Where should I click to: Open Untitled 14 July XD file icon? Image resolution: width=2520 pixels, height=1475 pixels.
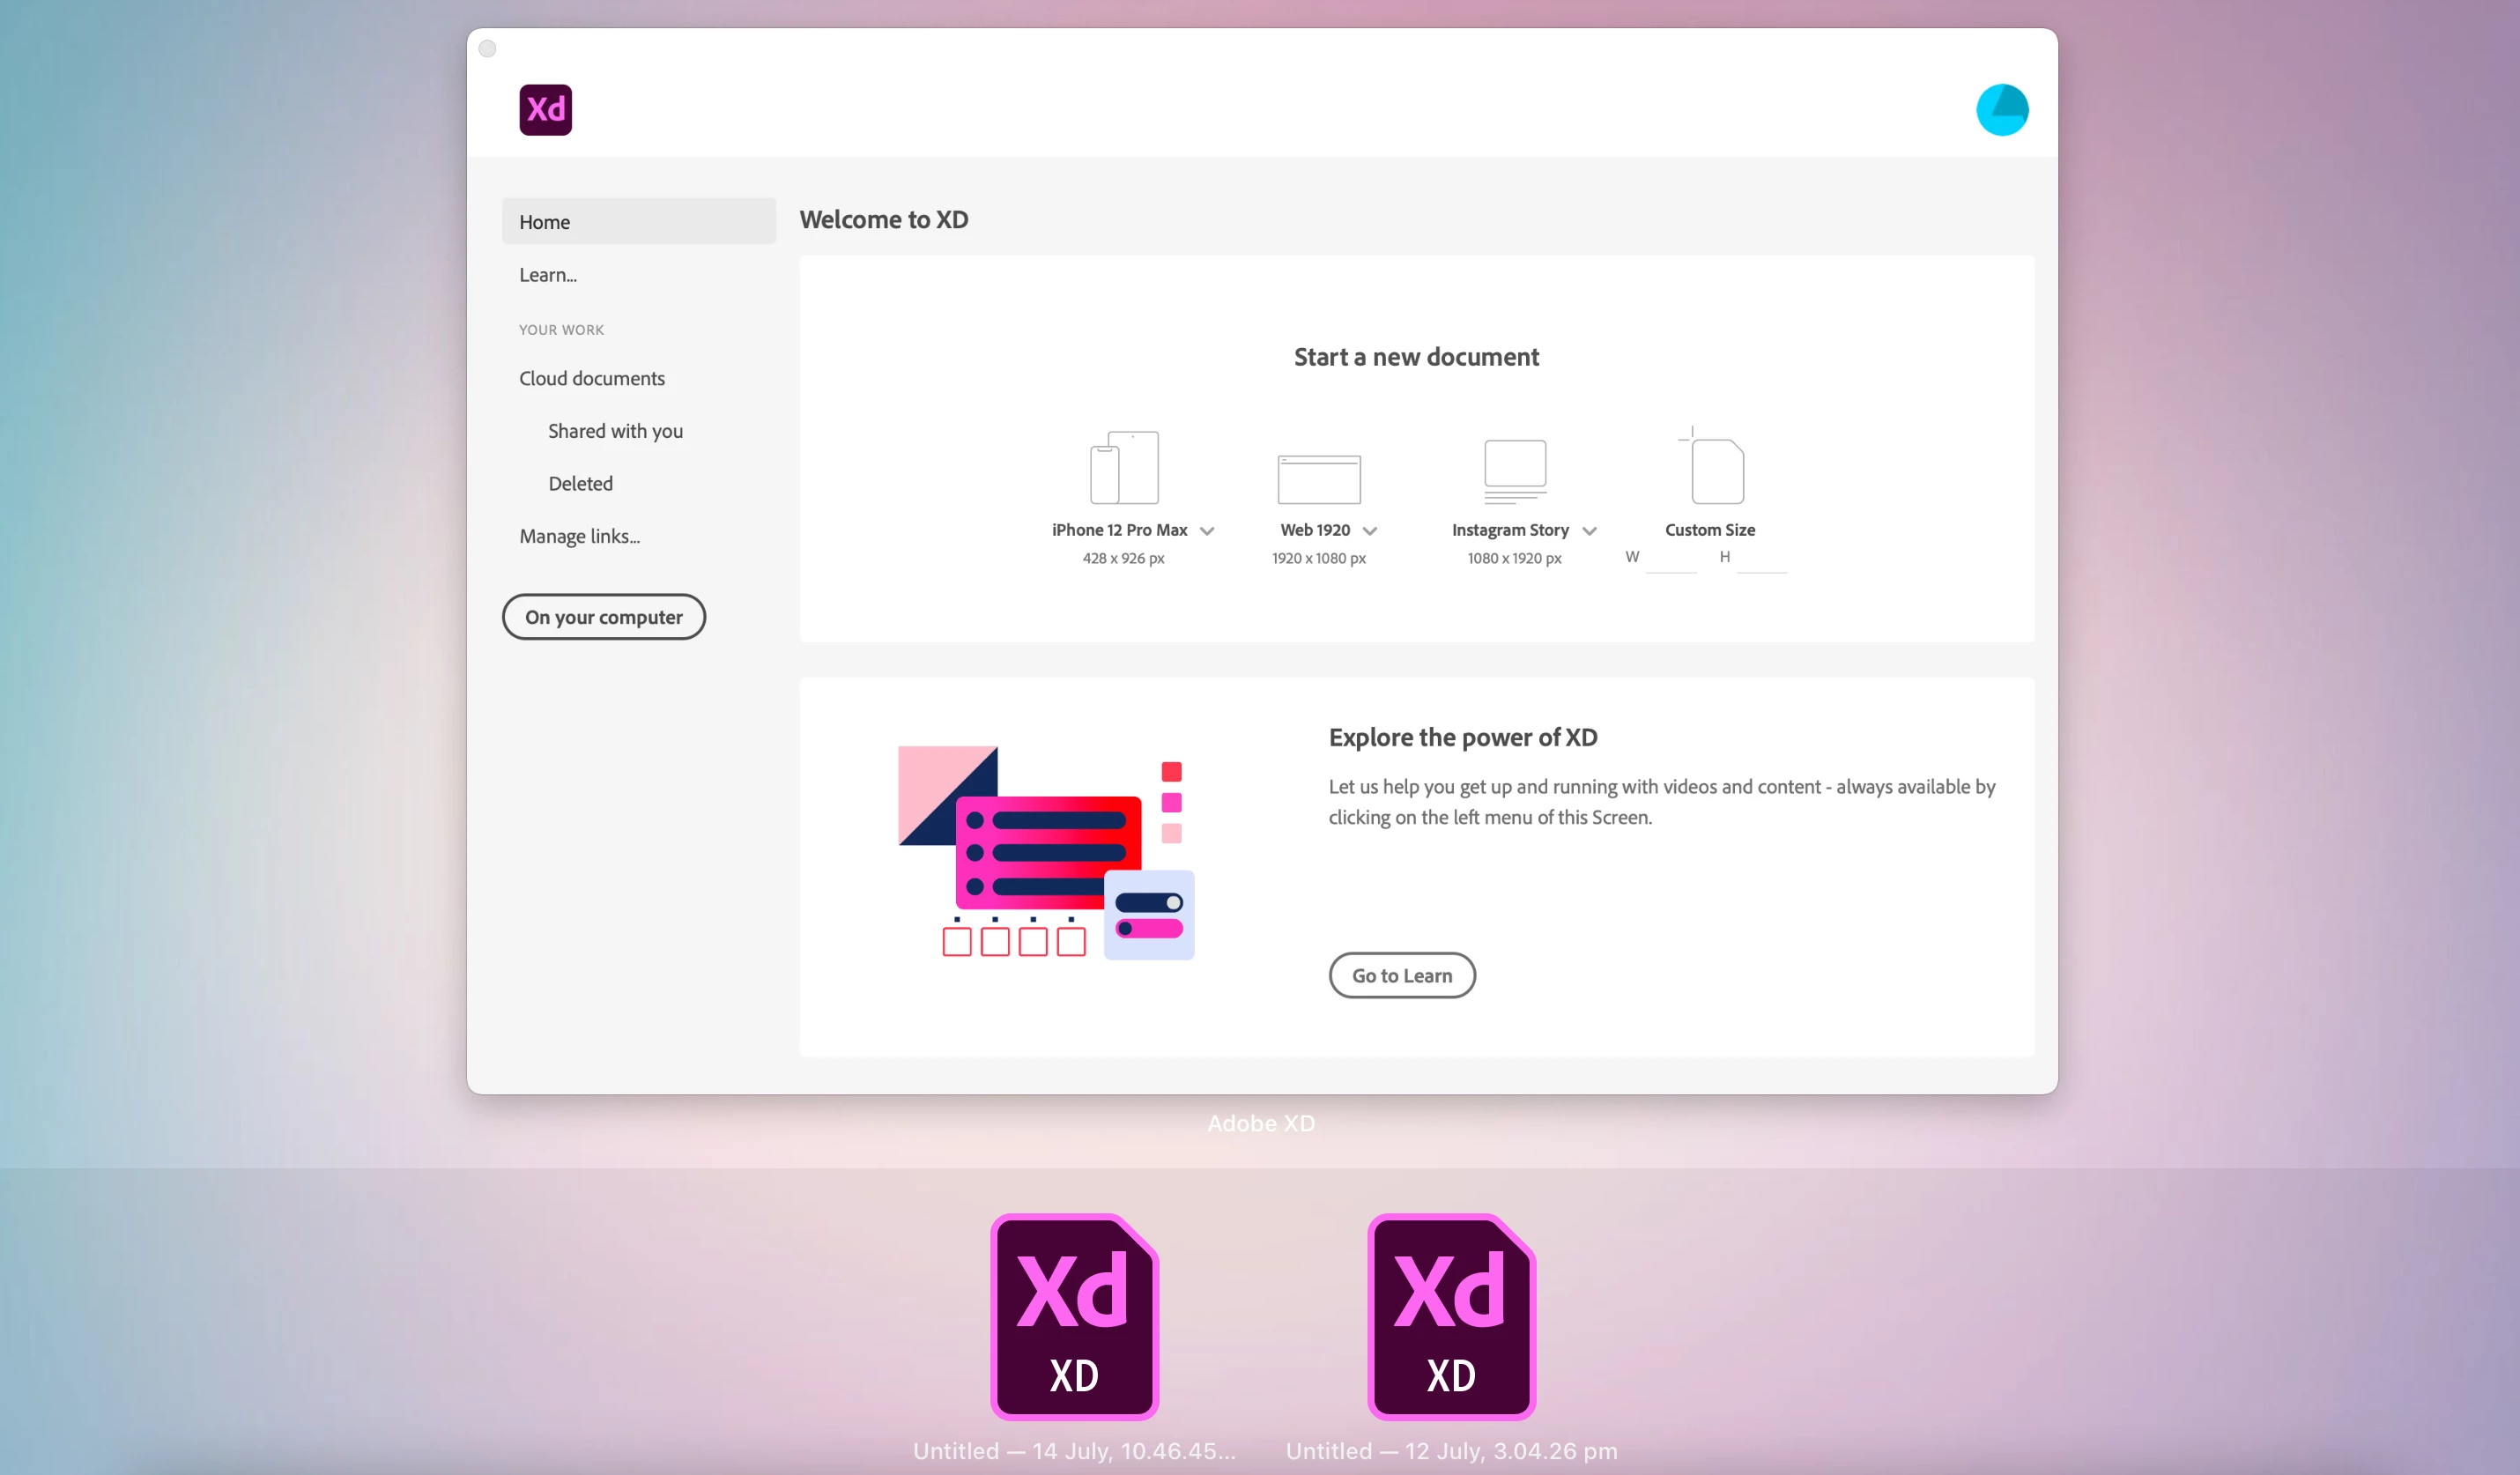click(1074, 1316)
